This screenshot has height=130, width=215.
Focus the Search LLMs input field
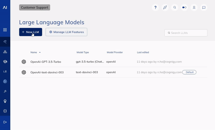tap(186, 33)
